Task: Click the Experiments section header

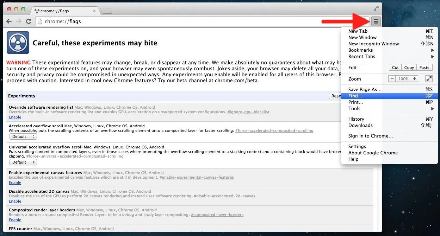Action: point(21,96)
